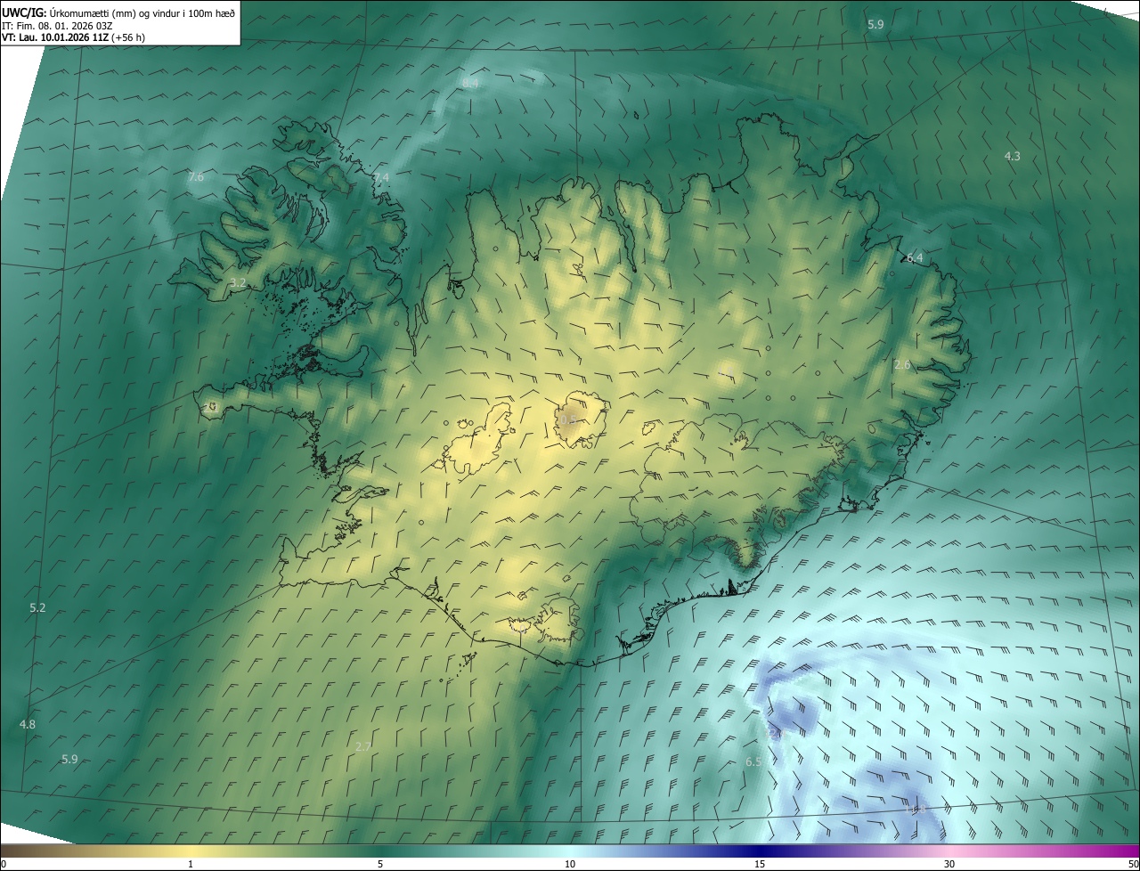Click the 11.8 value in the purple area
Image resolution: width=1140 pixels, height=871 pixels.
coord(914,809)
